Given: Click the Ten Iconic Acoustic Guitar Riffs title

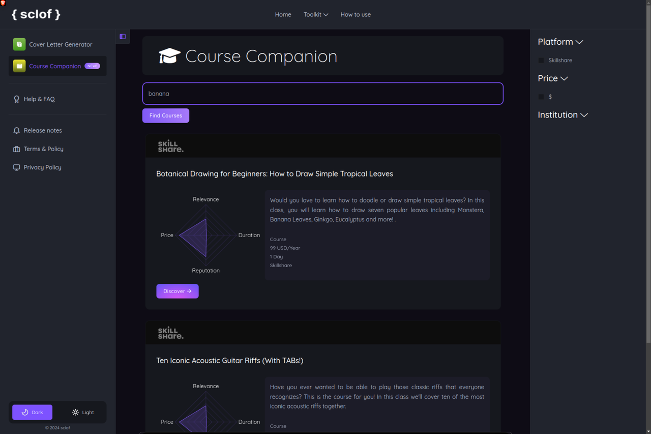Looking at the screenshot, I should coord(230,361).
